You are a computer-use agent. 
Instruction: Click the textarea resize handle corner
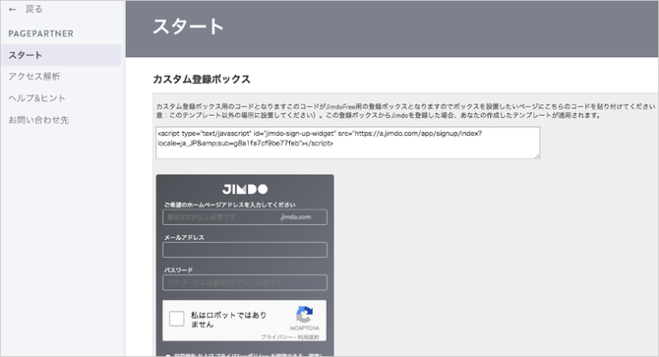pyautogui.click(x=537, y=155)
